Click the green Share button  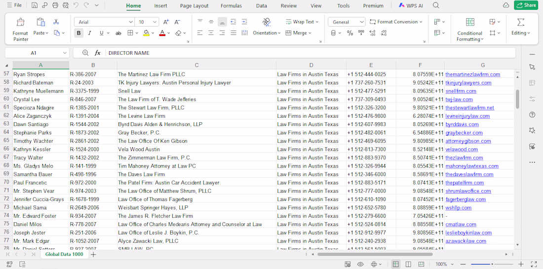(525, 5)
